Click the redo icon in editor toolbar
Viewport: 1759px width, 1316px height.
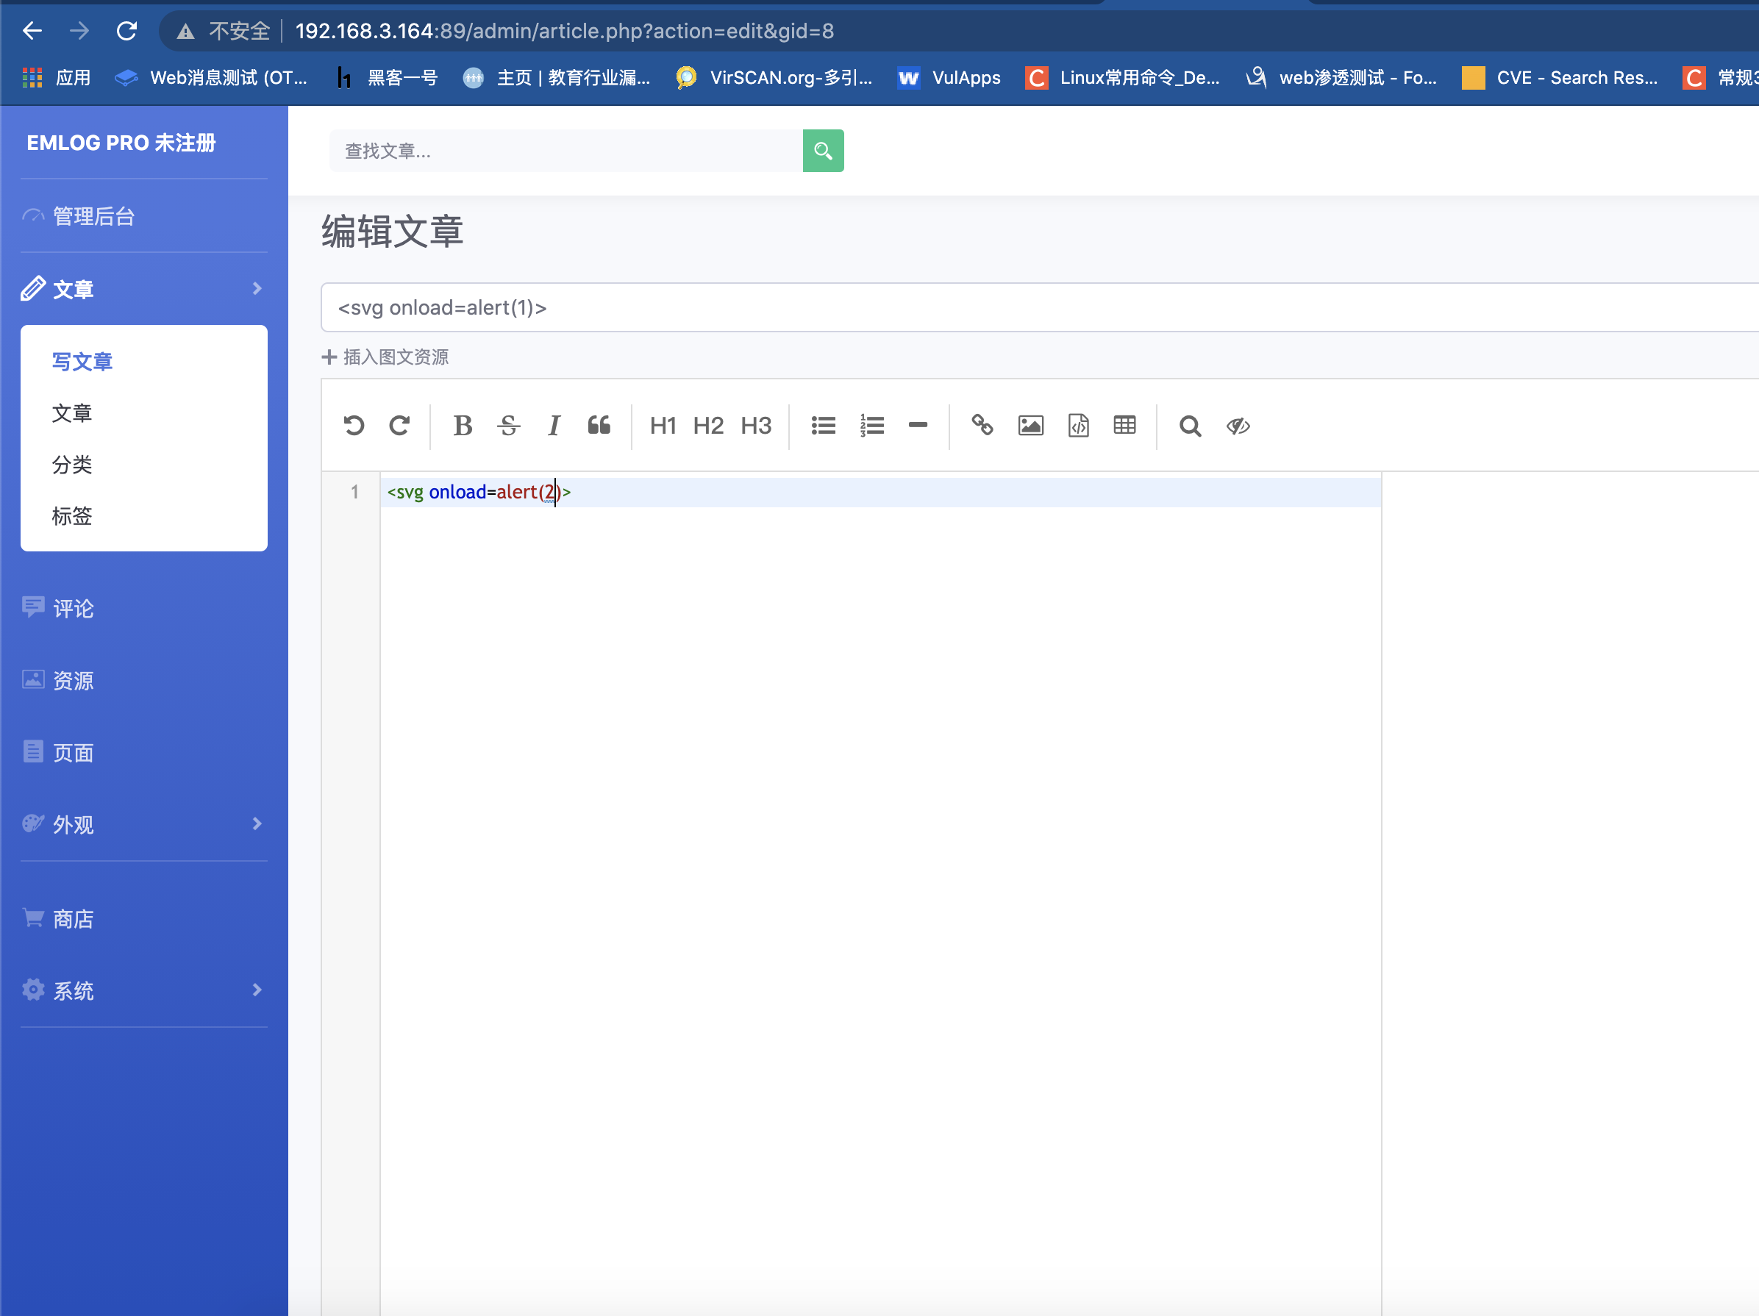[x=399, y=426]
